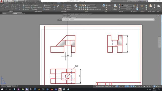Click Копирование свойств match properties
This screenshot has width=162, height=91.
point(115,7)
